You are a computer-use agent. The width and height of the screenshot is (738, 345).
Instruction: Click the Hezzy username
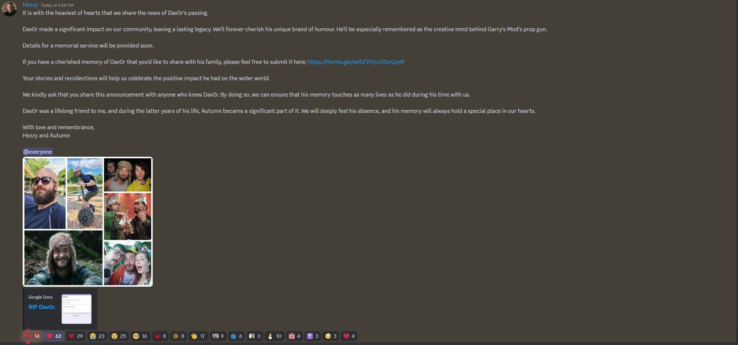[x=30, y=4]
